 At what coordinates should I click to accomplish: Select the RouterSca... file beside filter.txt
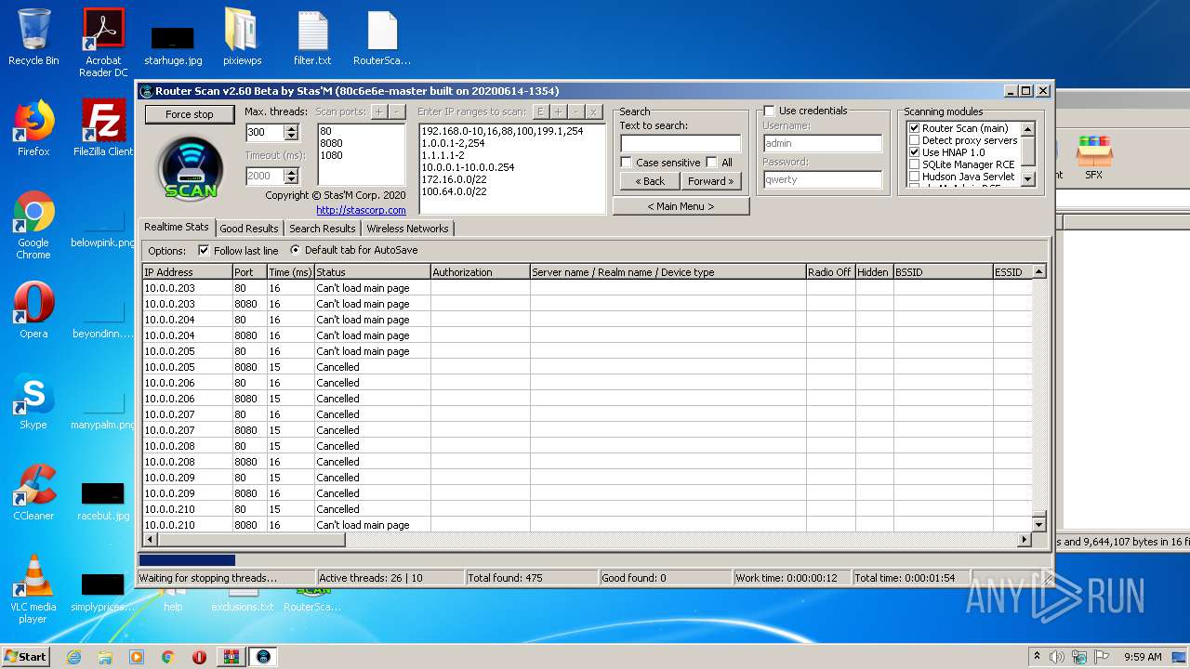382,37
